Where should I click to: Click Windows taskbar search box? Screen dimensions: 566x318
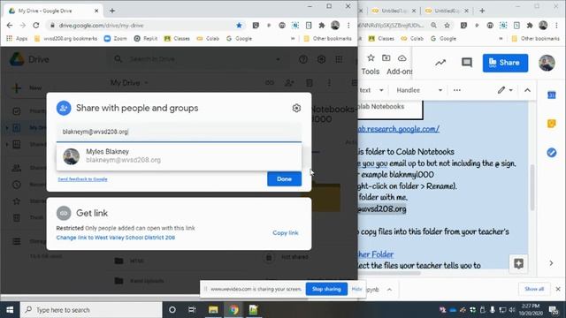point(91,310)
